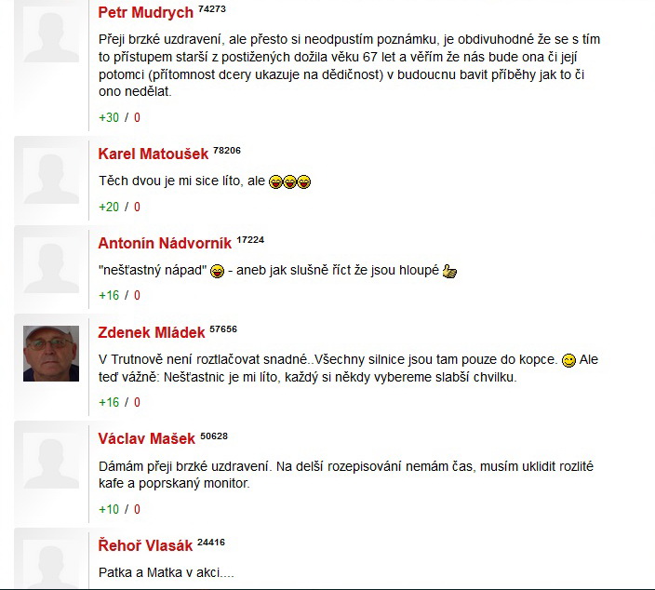655x590 pixels.
Task: Click Karel Matoušek's username
Action: coord(153,154)
